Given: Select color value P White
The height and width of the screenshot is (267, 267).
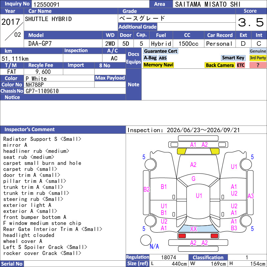Looking at the screenshot, I should (36, 79).
